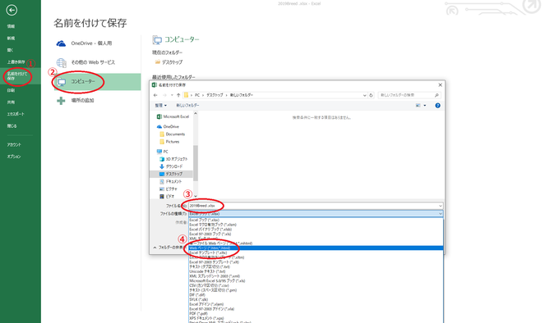The image size is (559, 323).
Task: Expand the file name dropdown arrow
Action: pos(441,206)
